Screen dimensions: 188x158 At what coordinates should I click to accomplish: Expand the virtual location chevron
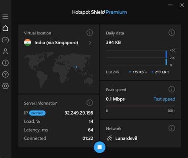[x=90, y=43]
